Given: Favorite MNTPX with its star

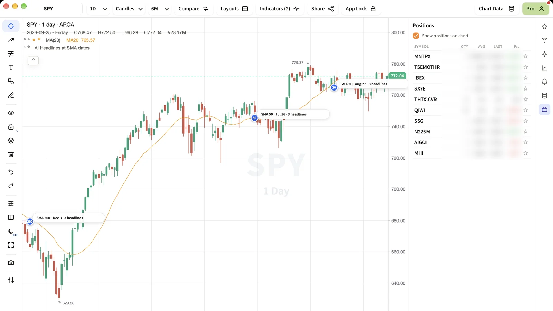Looking at the screenshot, I should [526, 56].
